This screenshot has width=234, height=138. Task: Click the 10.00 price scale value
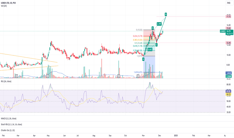click(x=228, y=55)
